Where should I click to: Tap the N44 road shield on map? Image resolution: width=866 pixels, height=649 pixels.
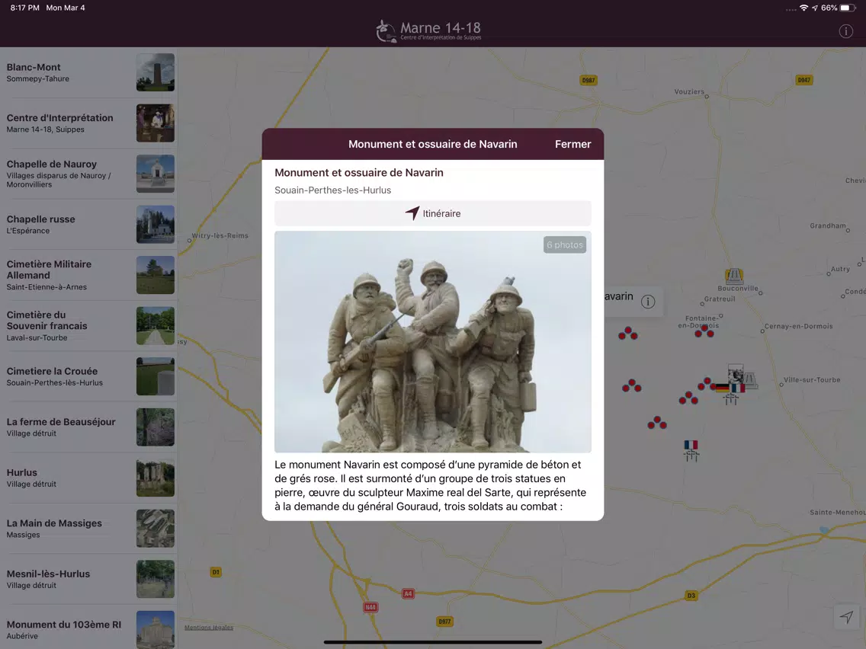[370, 607]
